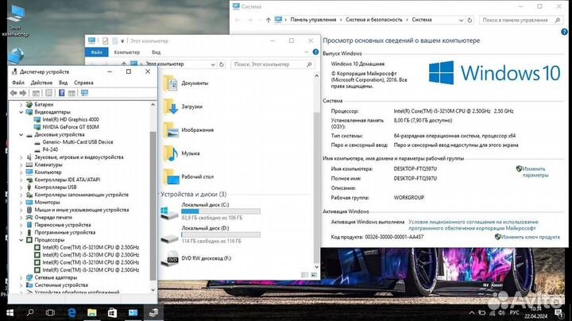Open Documents folder in This PC window
This screenshot has height=321, width=572.
(186, 83)
